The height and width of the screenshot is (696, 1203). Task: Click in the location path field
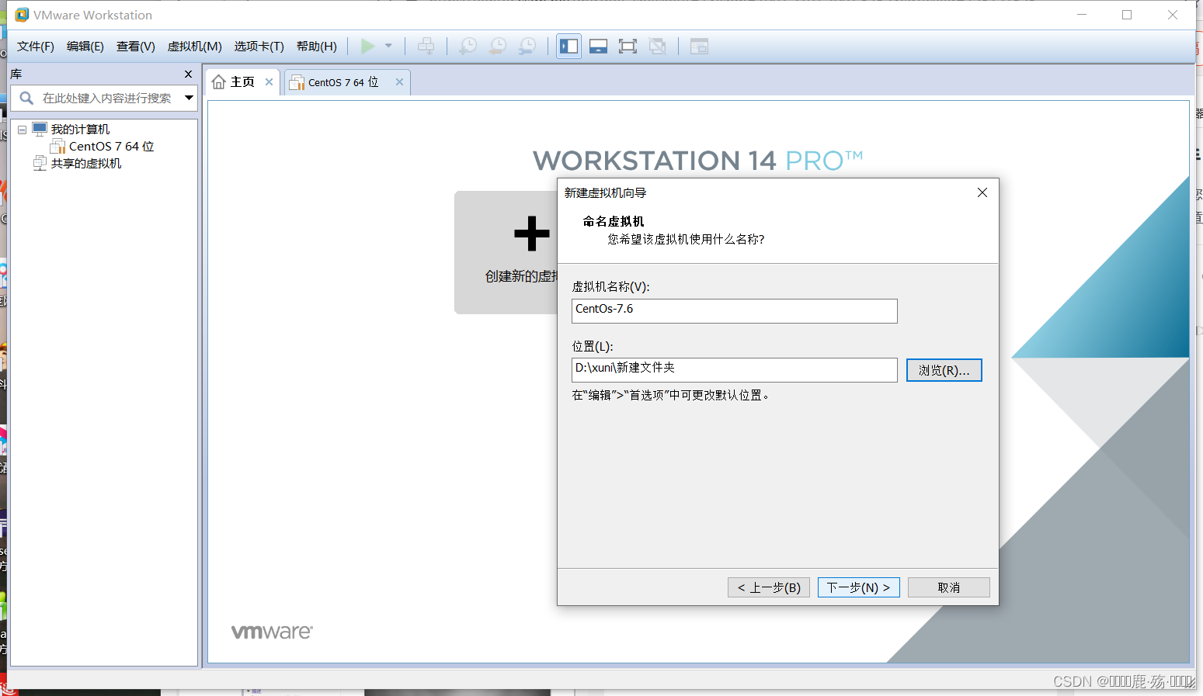pyautogui.click(x=734, y=370)
